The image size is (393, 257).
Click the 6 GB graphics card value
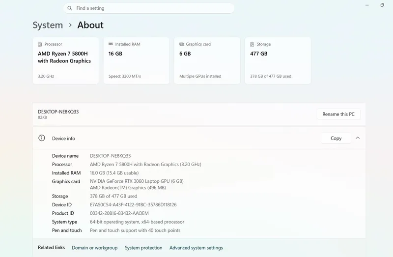pos(185,54)
